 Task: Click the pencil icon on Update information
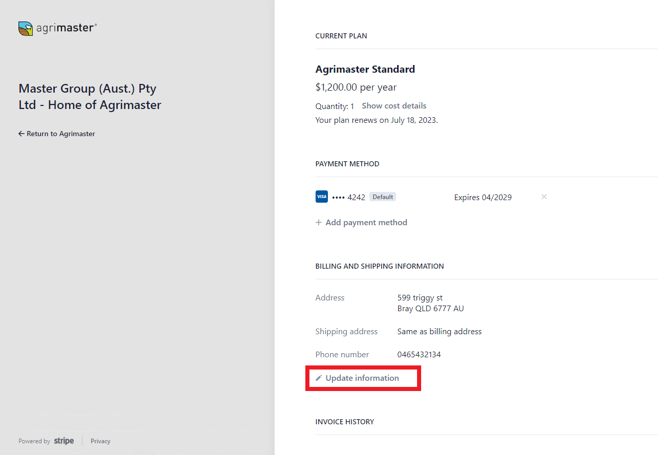320,378
